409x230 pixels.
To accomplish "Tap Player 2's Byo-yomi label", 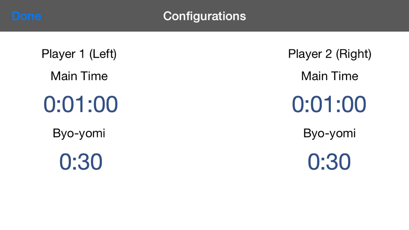I will pyautogui.click(x=330, y=133).
